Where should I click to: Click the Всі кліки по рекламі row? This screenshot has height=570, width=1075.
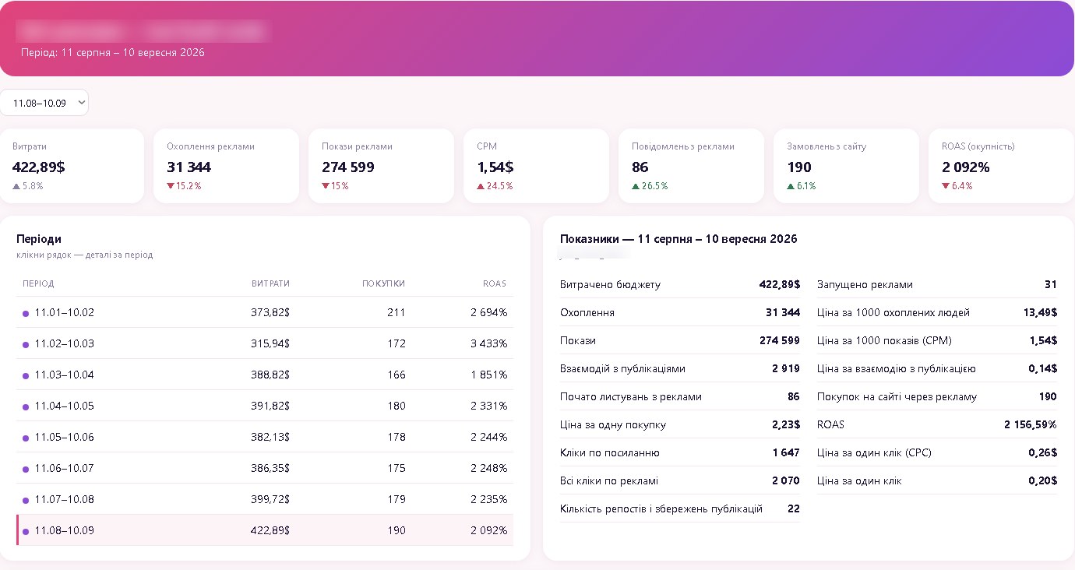click(680, 480)
